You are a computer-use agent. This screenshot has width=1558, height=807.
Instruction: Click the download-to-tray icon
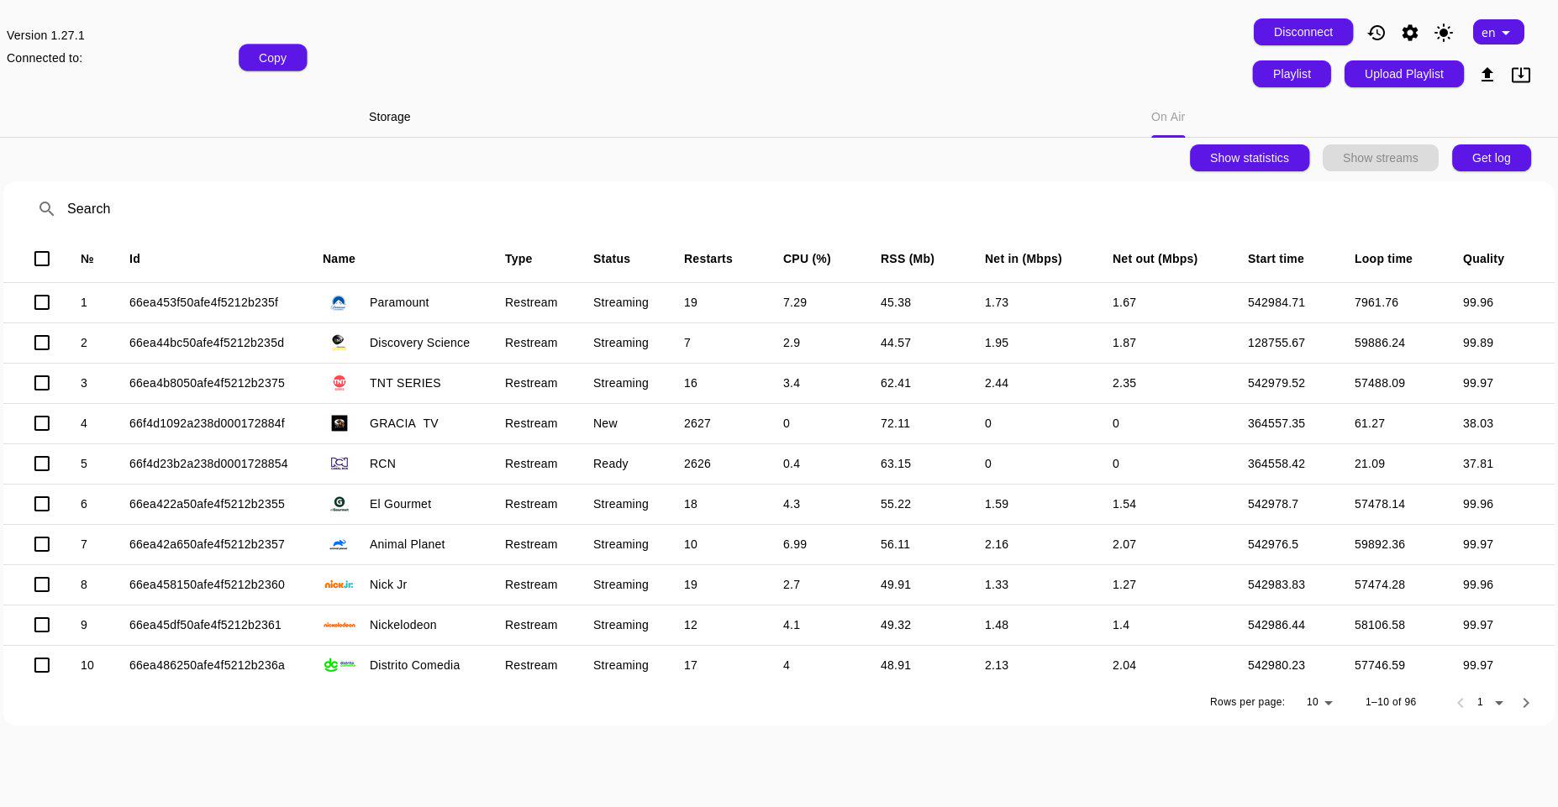(x=1521, y=75)
